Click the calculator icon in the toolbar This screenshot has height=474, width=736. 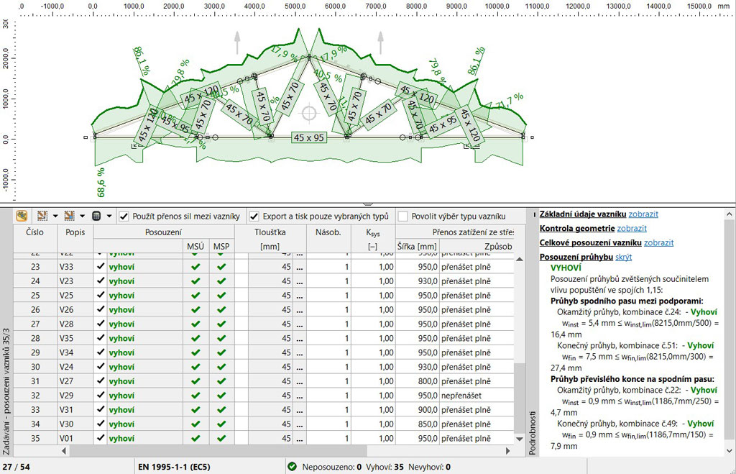[x=96, y=216]
